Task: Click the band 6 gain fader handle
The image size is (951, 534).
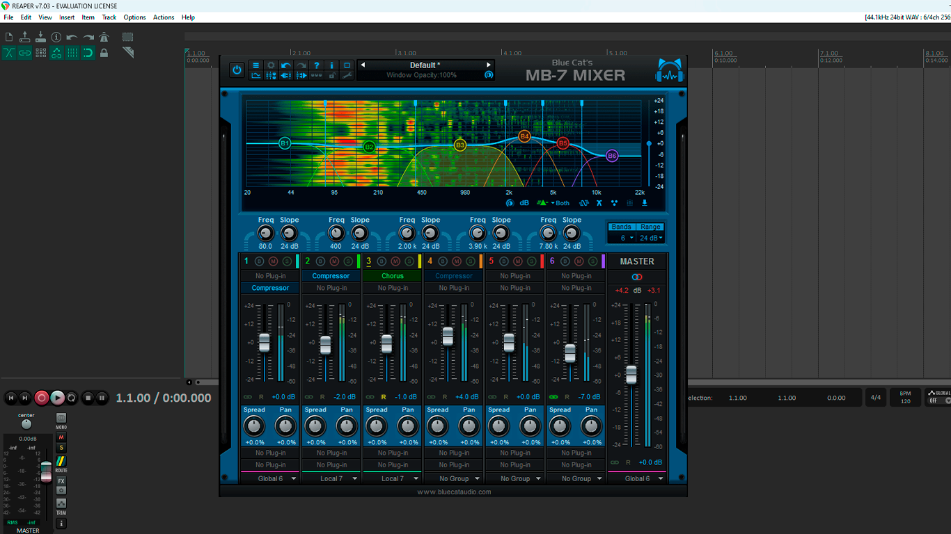Action: click(x=570, y=353)
